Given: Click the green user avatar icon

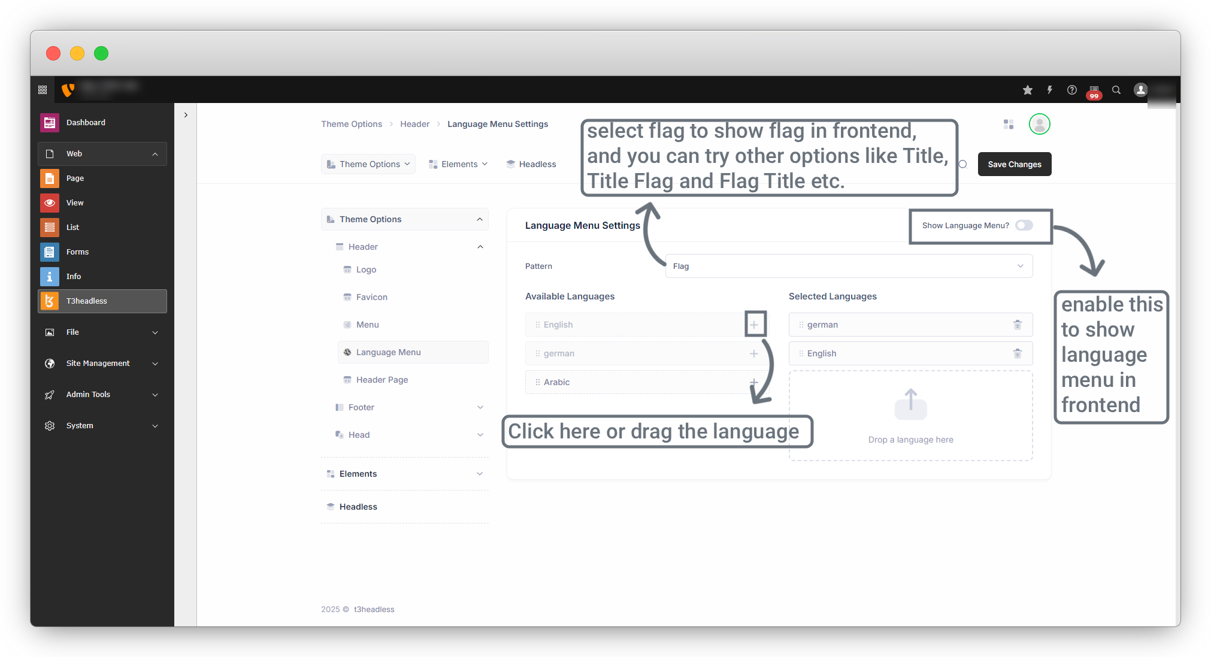Looking at the screenshot, I should (1039, 124).
